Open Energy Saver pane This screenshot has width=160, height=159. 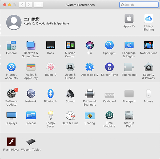click(x=50, y=115)
